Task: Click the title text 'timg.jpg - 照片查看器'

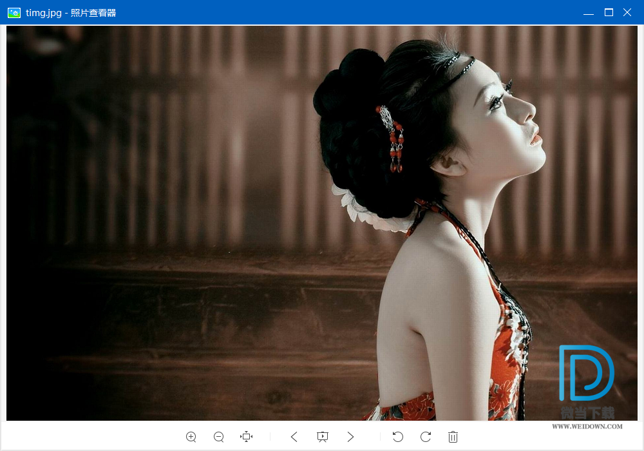Action: coord(71,13)
